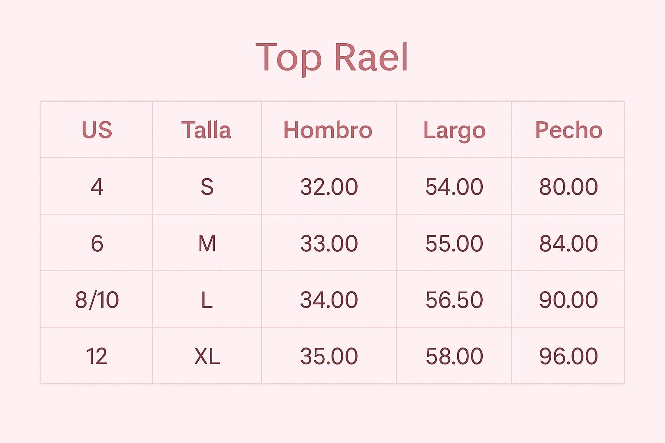Click US size 4 cell
665x443 pixels.
(x=97, y=187)
